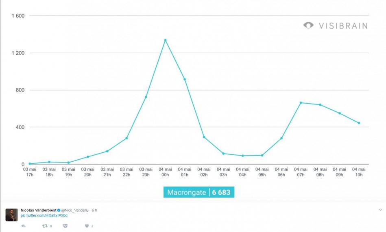Open the tweet options chevron menu

pos(380,210)
